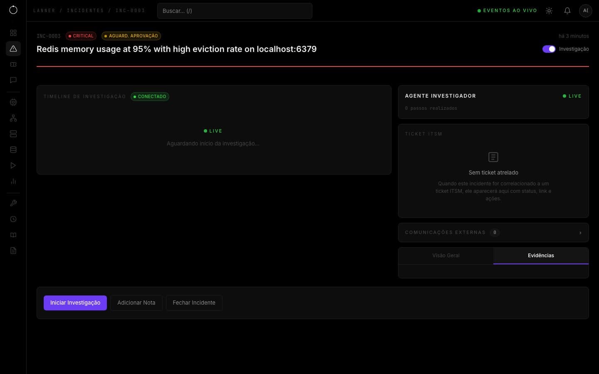599x374 pixels.
Task: Toggle the Investigação switch off
Action: tap(549, 49)
